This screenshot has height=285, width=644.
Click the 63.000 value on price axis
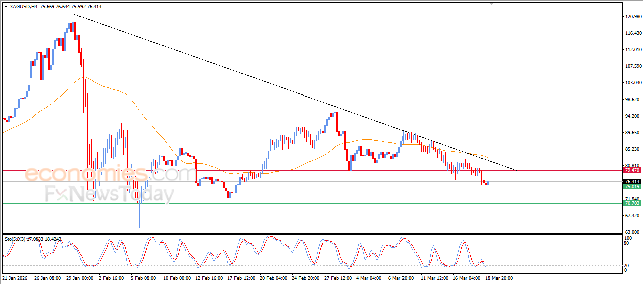pos(632,232)
